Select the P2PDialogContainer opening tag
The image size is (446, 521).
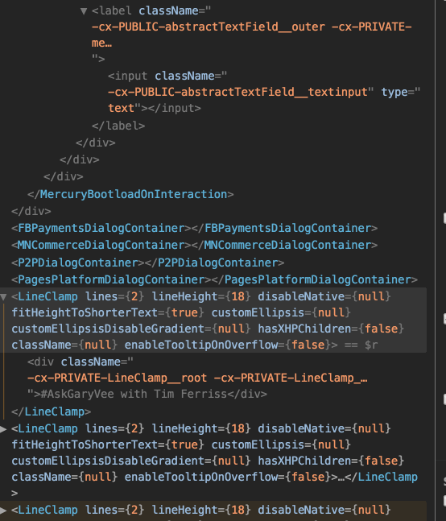tap(78, 263)
